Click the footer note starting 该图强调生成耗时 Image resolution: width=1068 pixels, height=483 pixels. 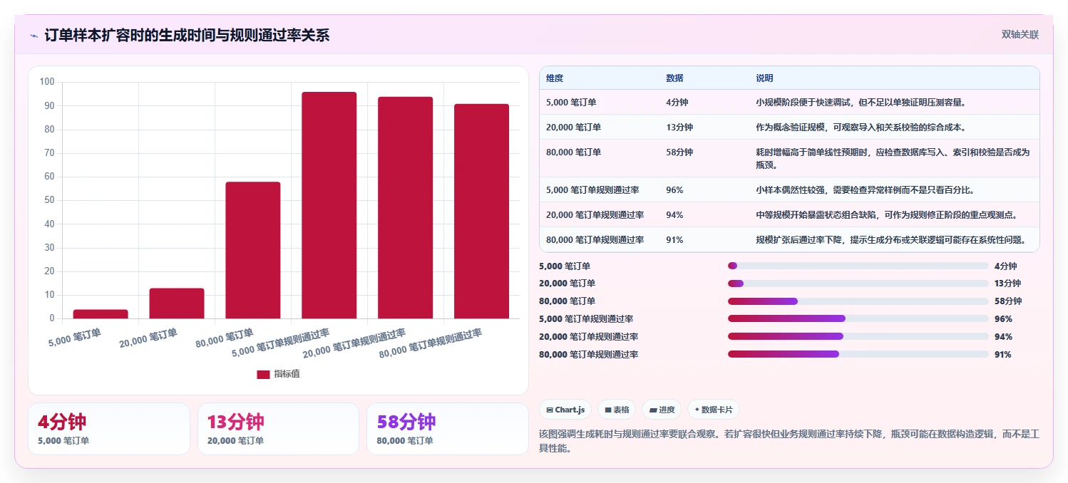click(x=788, y=441)
